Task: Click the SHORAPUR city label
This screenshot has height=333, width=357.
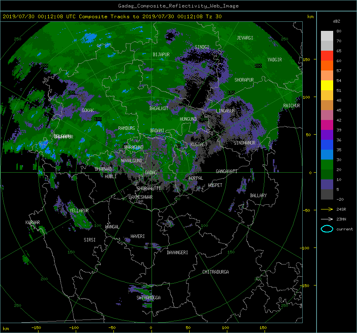Action: (244, 80)
